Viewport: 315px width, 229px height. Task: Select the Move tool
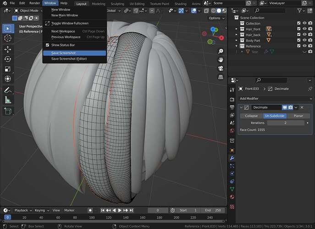click(8, 50)
